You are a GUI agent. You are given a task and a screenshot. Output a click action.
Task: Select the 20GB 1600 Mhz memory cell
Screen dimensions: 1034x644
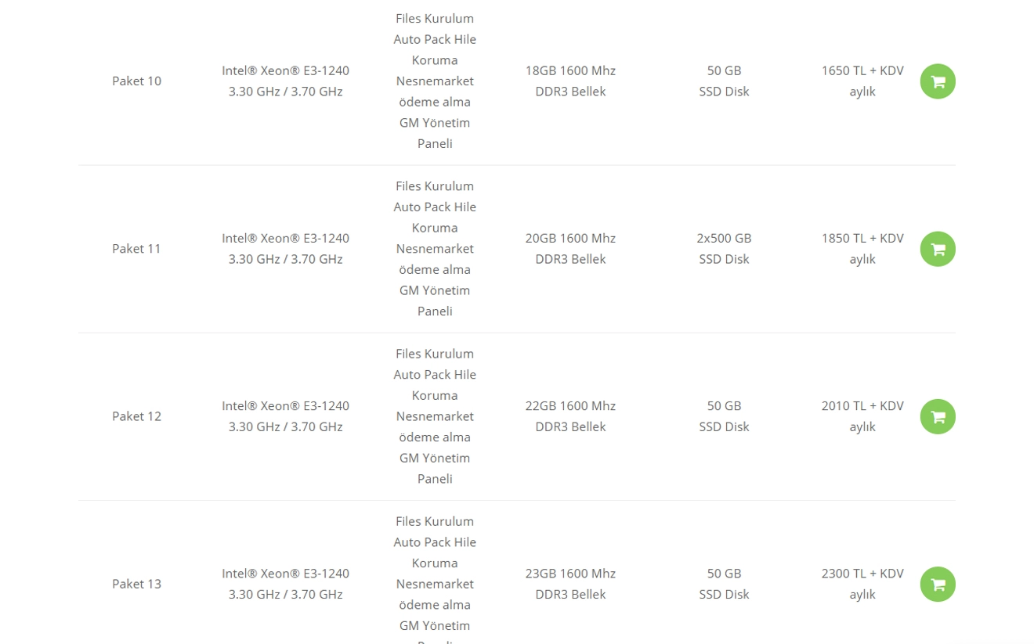point(570,248)
